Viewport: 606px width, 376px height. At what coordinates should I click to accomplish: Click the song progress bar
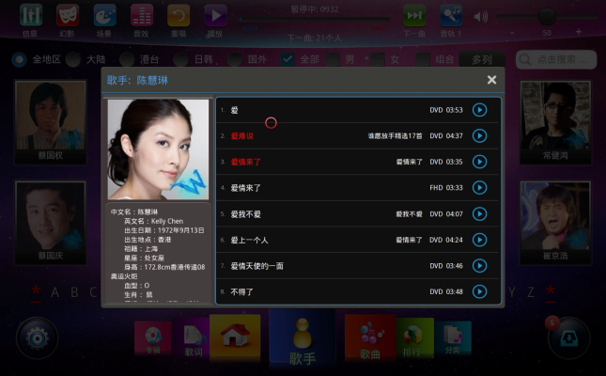[x=314, y=19]
